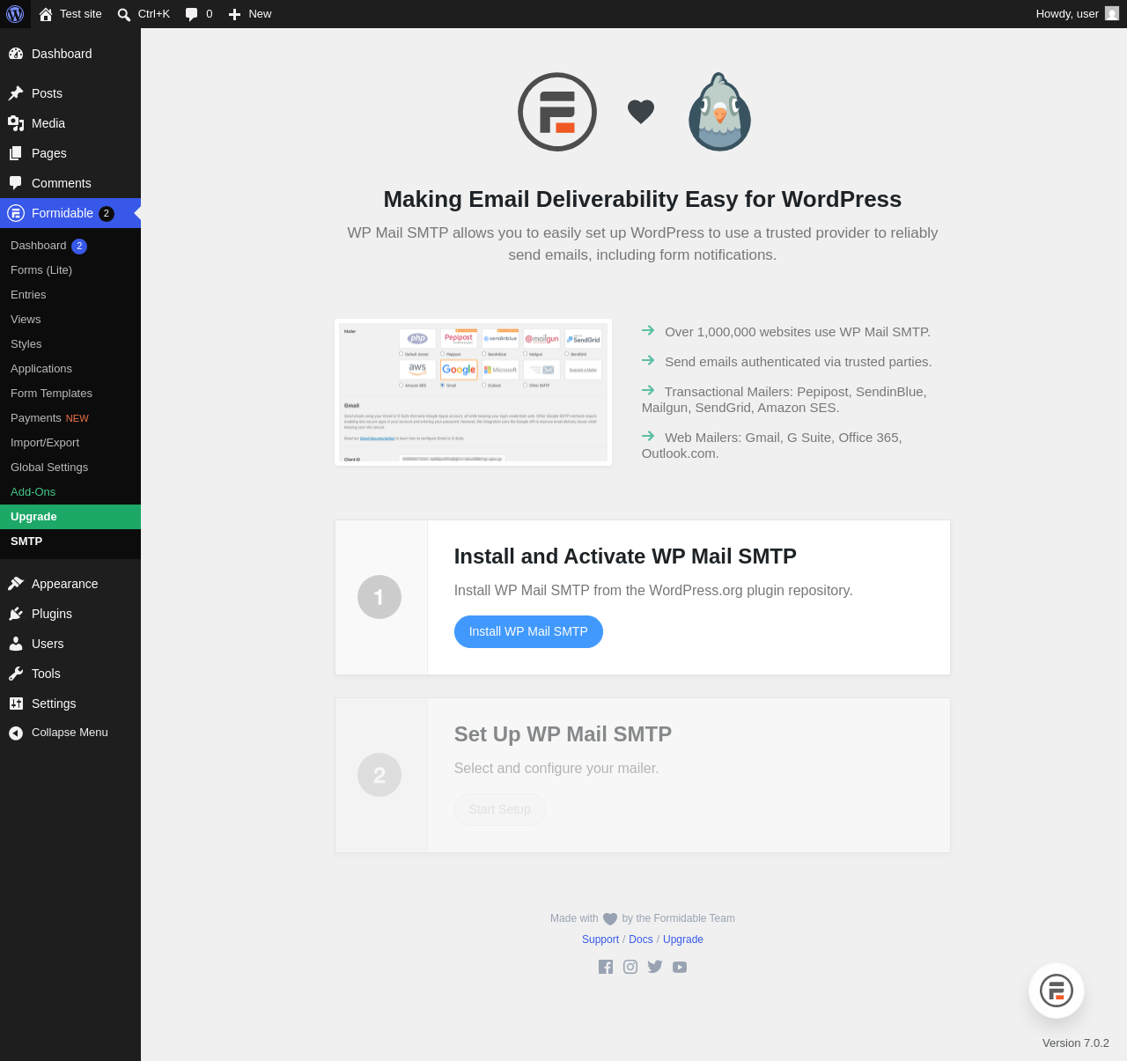
Task: Click the Test site name link
Action: point(81,14)
